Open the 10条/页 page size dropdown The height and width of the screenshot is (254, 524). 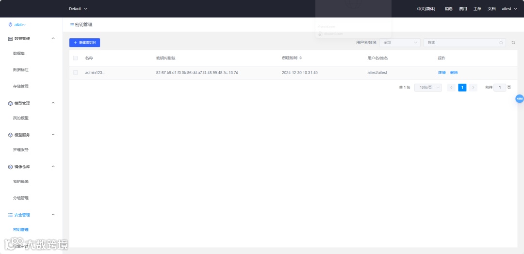coord(428,88)
